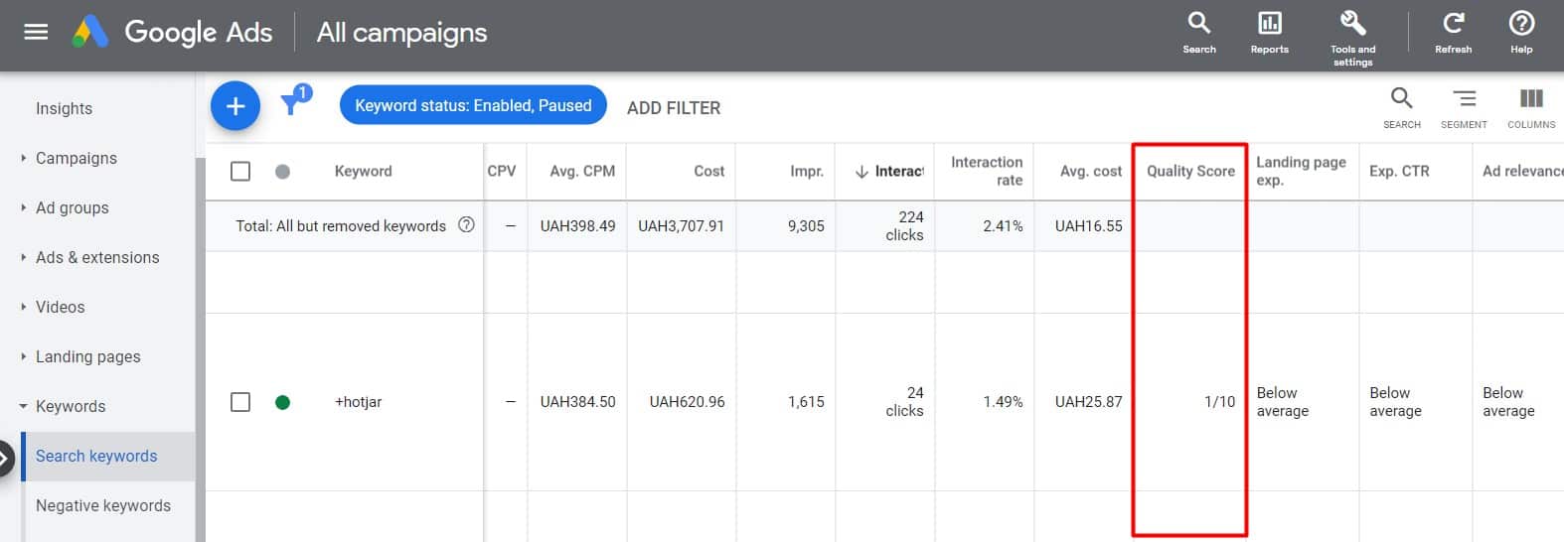This screenshot has width=1564, height=542.
Task: Add a new keyword with plus button
Action: 235,106
